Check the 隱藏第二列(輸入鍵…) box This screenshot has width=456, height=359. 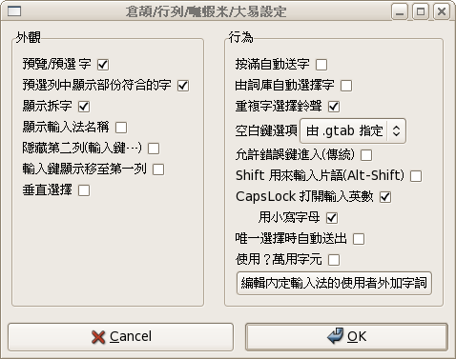click(x=154, y=149)
